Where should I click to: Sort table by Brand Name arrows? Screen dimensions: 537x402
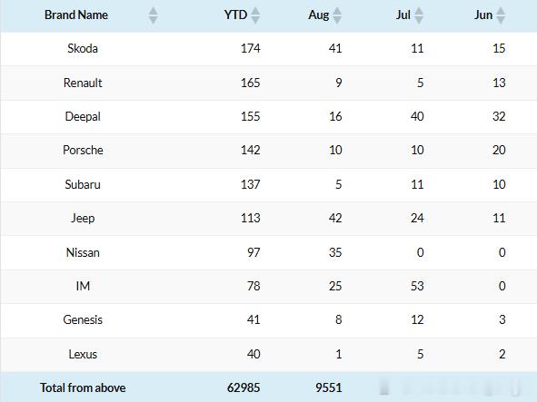tap(153, 15)
